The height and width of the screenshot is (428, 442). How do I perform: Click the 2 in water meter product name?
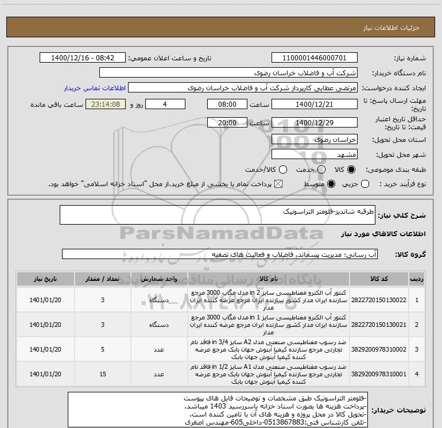pos(269,300)
